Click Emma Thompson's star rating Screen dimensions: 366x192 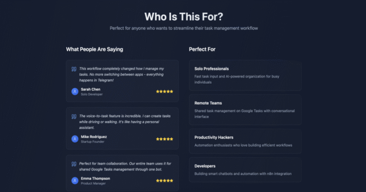coord(164,181)
